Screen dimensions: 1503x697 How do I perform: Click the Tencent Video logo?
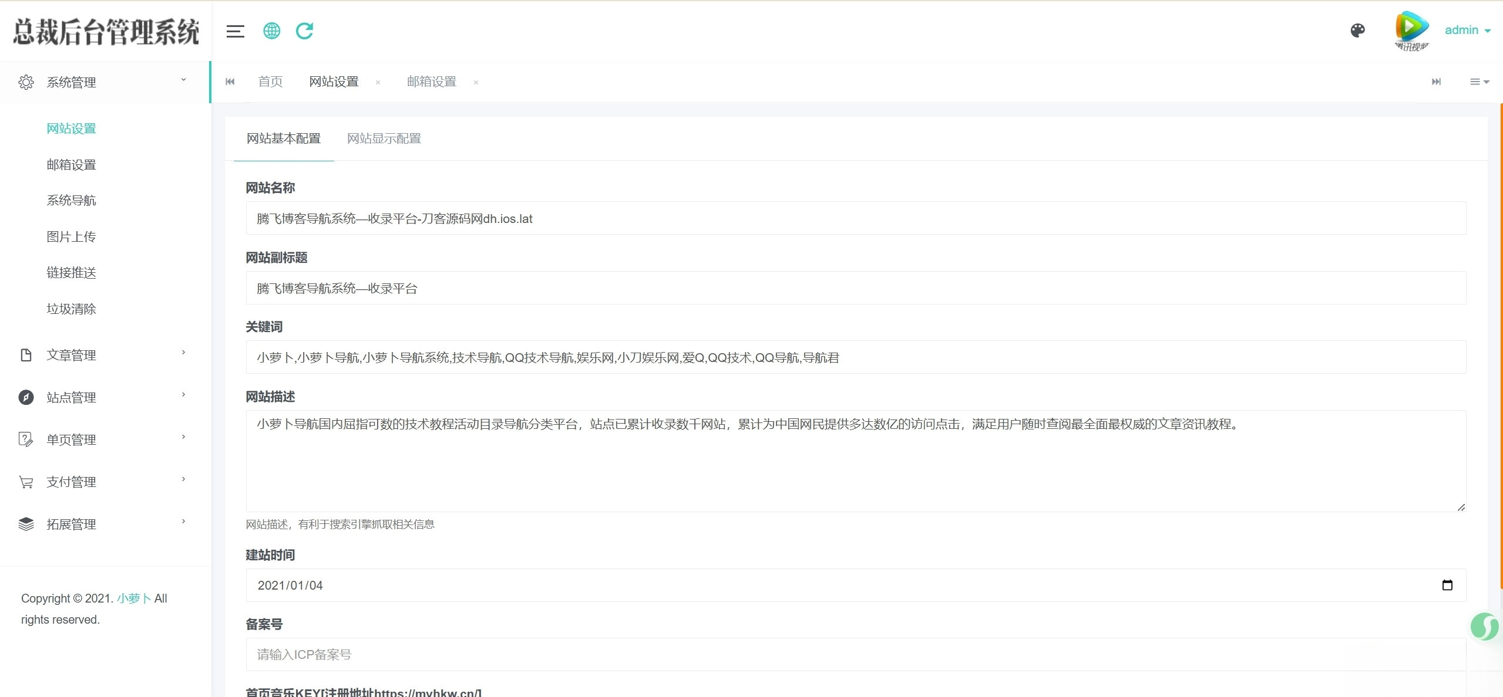(x=1411, y=29)
